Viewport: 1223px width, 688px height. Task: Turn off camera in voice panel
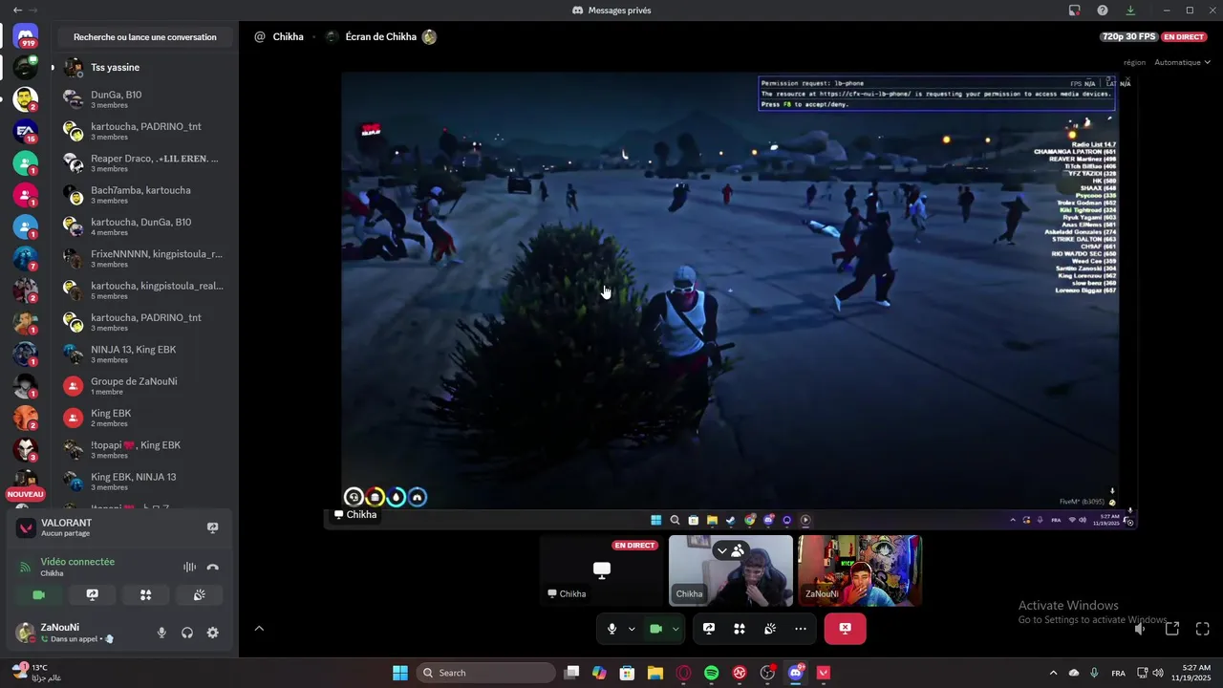click(39, 594)
